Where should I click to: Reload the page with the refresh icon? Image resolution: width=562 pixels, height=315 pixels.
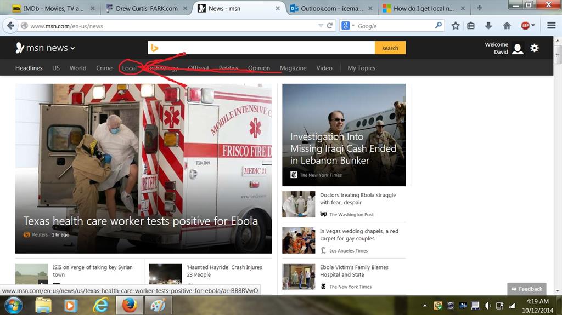(x=330, y=26)
